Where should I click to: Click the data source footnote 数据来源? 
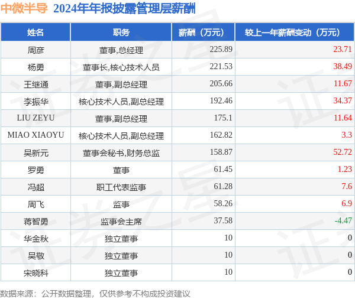pos(95,294)
